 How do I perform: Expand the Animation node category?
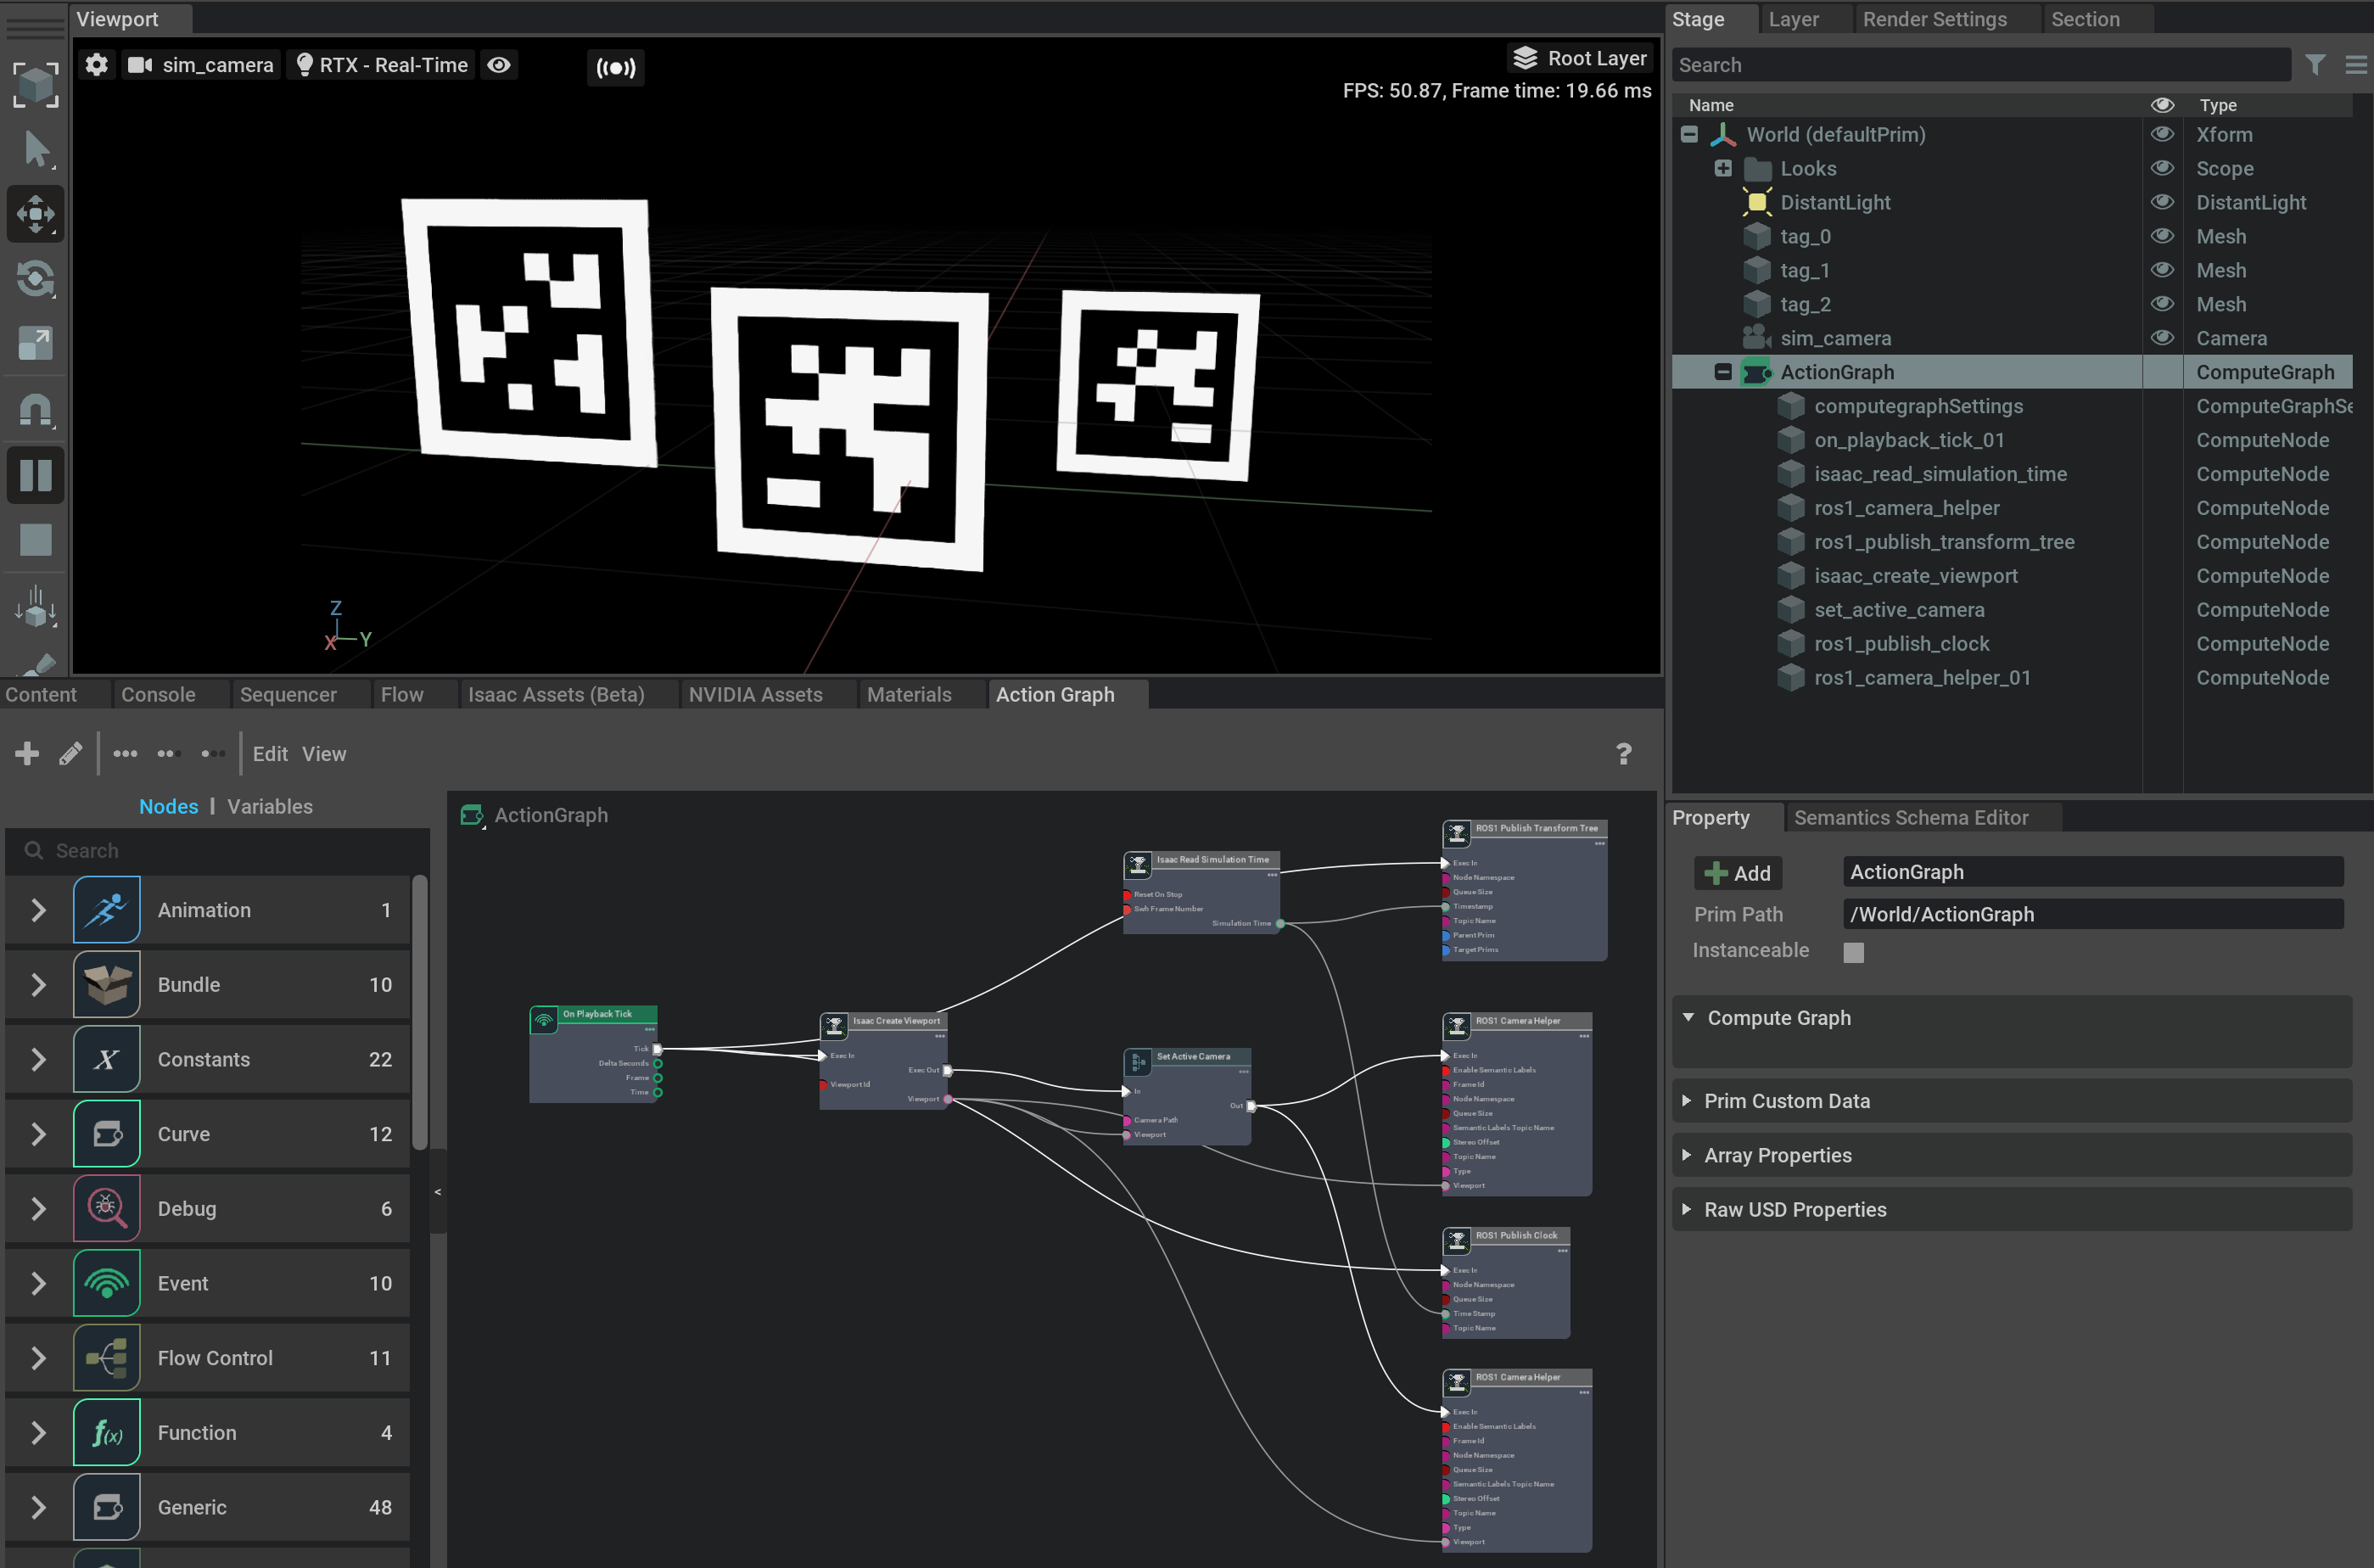[38, 910]
